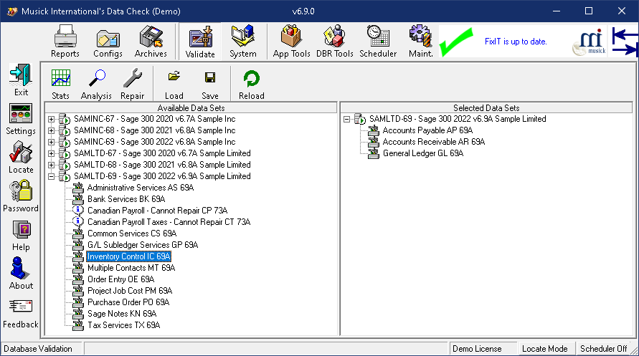Select G/L Subledger Services GP 69A
The image size is (639, 356).
pyautogui.click(x=143, y=245)
